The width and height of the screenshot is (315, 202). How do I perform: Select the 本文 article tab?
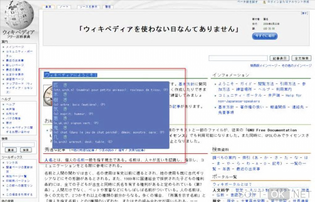pyautogui.click(x=48, y=7)
